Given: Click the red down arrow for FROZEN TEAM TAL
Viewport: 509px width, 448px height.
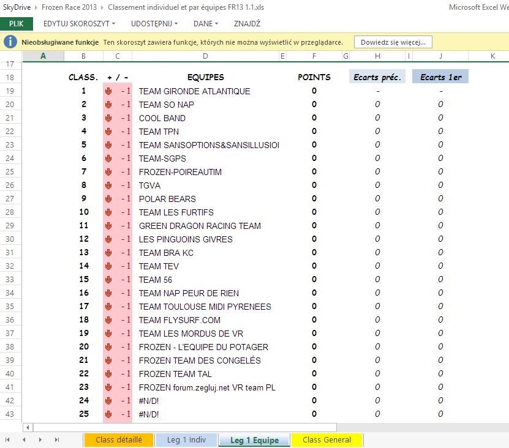Looking at the screenshot, I should point(108,374).
